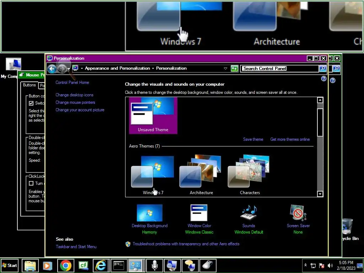This screenshot has height=273, width=364.
Task: Launch Internet Explorer from taskbar
Action: [101, 266]
